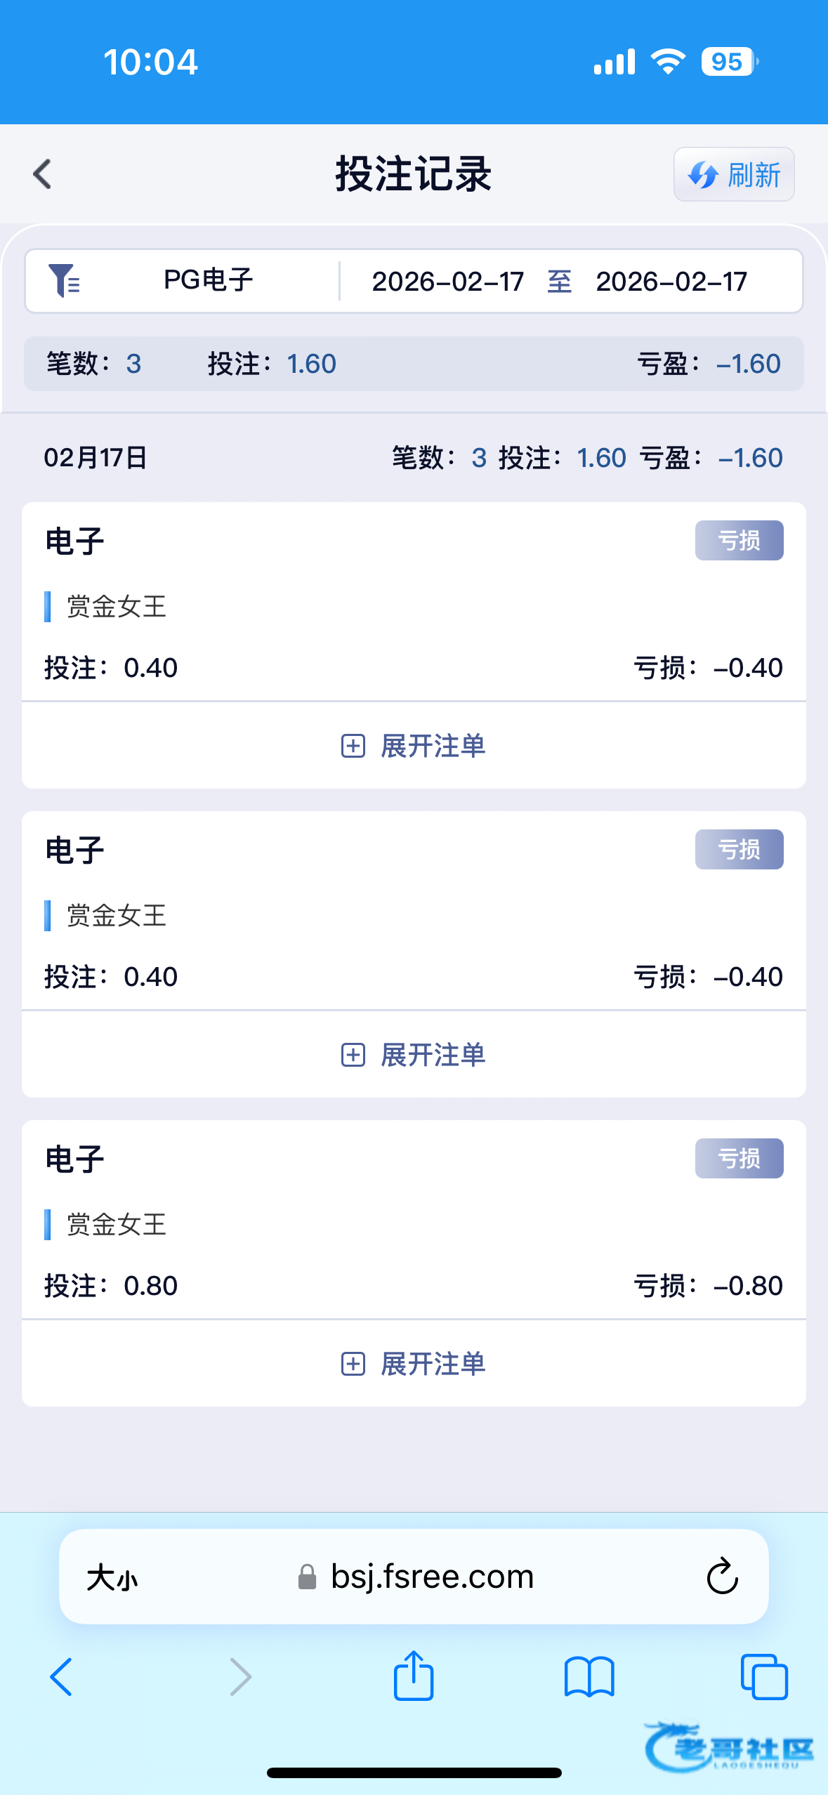Screen dimensions: 828x1795
Task: Tap the 大小 text size control
Action: click(112, 1578)
